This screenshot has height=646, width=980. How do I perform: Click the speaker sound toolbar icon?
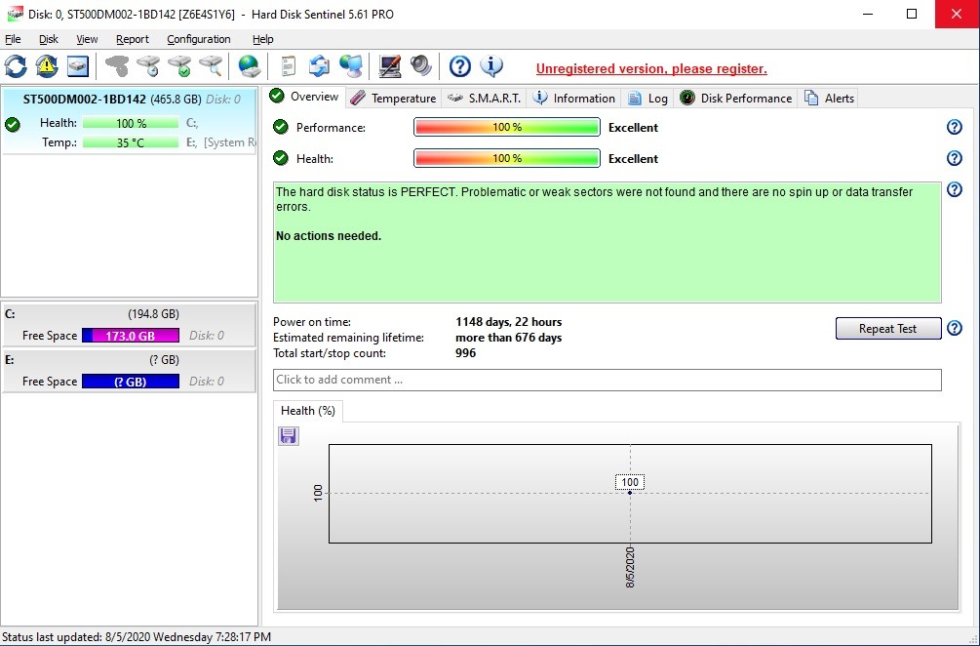(x=420, y=66)
